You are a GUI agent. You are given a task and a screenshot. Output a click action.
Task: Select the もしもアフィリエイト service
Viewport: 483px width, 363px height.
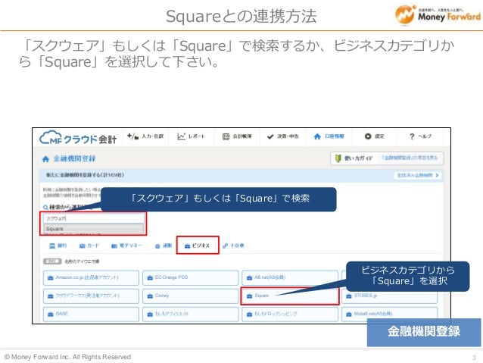(x=190, y=314)
